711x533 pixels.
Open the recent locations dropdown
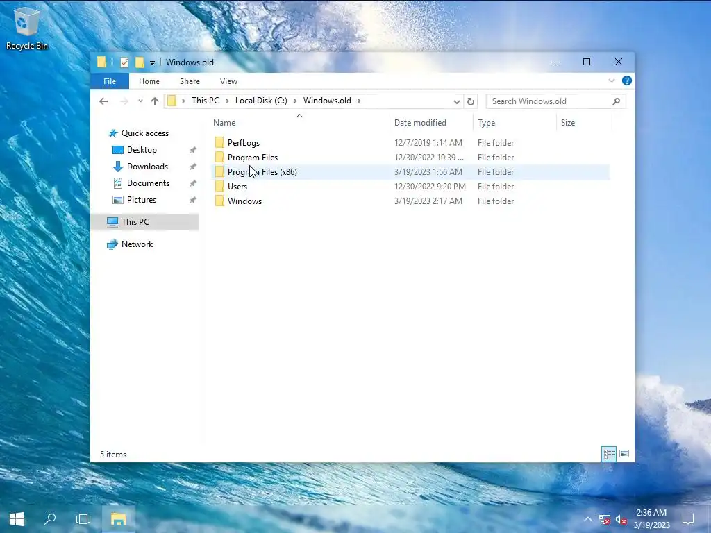coord(140,101)
